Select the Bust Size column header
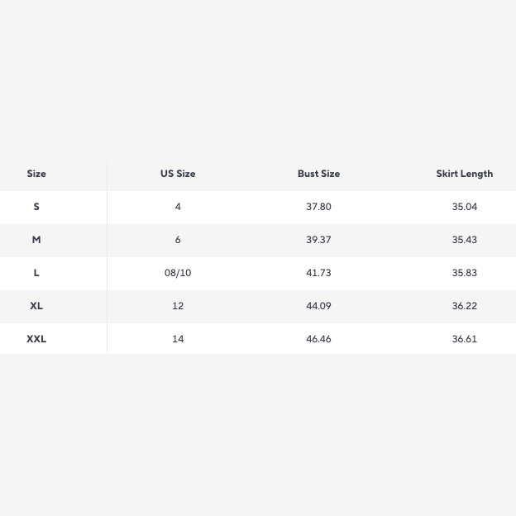 coord(318,174)
